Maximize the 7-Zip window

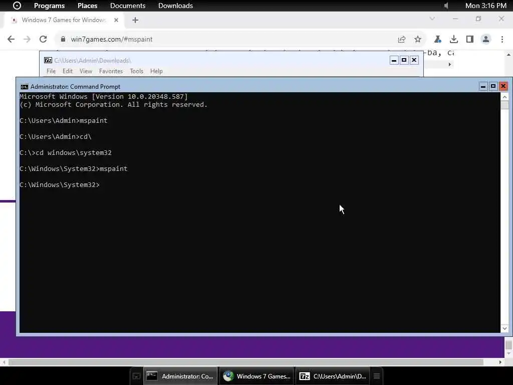click(404, 60)
